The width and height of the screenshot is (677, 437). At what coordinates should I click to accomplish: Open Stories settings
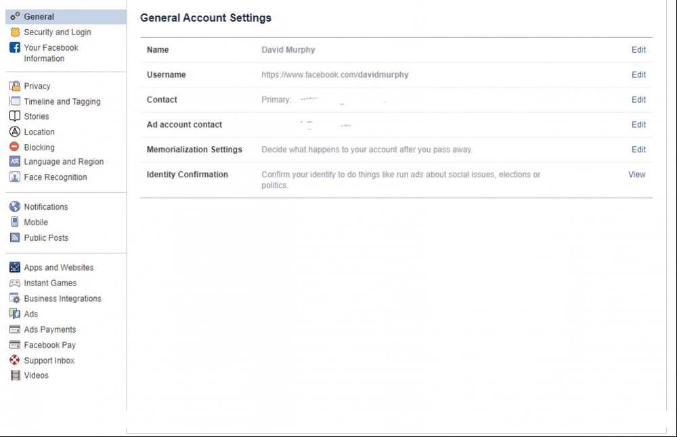click(37, 116)
